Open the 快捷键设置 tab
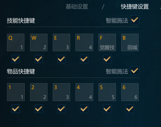Image resolution: width=161 pixels, height=127 pixels. coord(135,7)
